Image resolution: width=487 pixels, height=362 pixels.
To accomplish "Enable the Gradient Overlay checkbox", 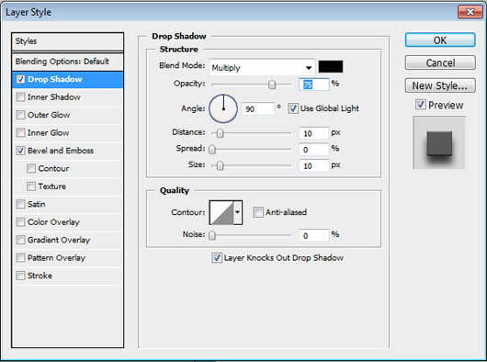I will pos(20,240).
